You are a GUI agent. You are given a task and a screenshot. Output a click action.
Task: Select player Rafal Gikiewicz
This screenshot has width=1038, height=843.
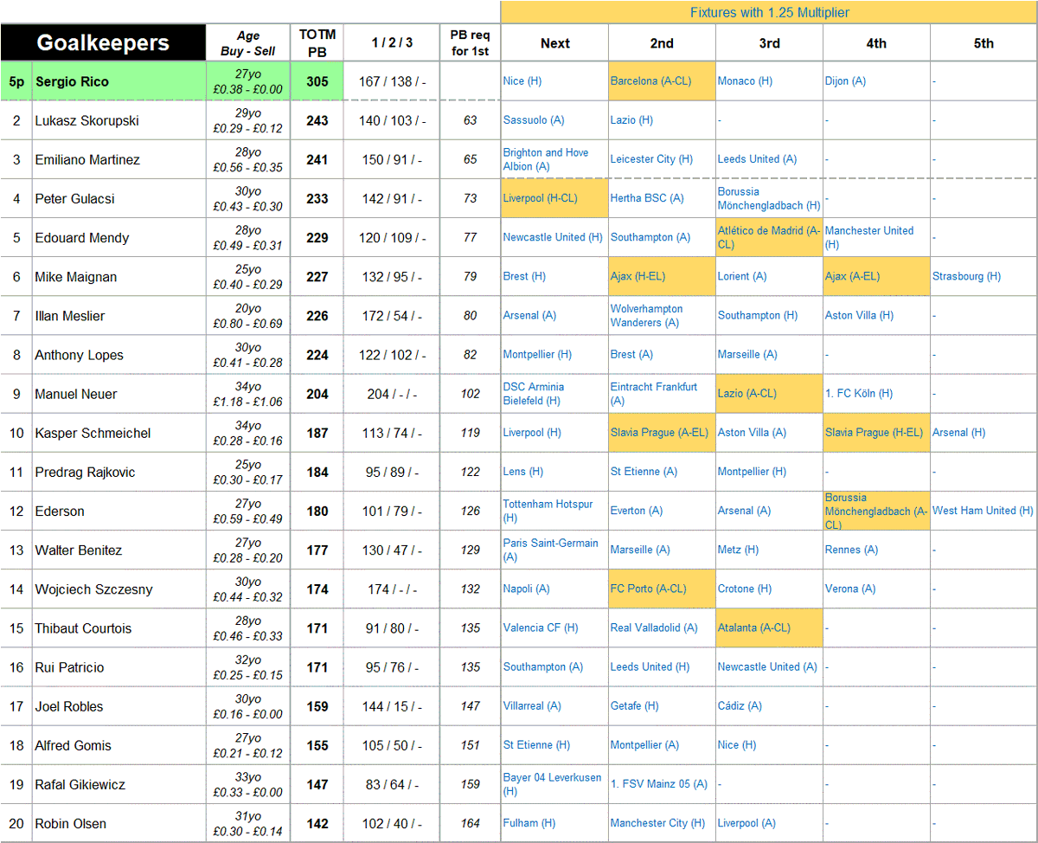pyautogui.click(x=80, y=784)
